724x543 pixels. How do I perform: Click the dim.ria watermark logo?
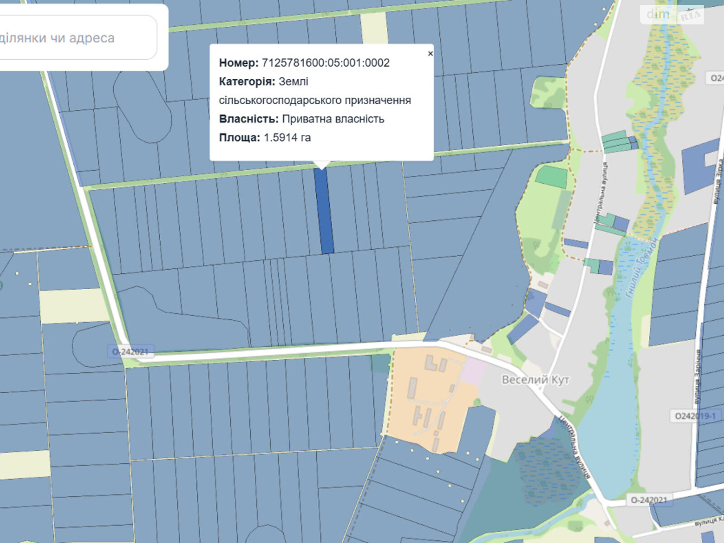672,15
